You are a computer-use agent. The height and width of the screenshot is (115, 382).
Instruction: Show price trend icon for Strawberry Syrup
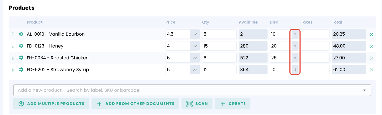click(x=195, y=70)
